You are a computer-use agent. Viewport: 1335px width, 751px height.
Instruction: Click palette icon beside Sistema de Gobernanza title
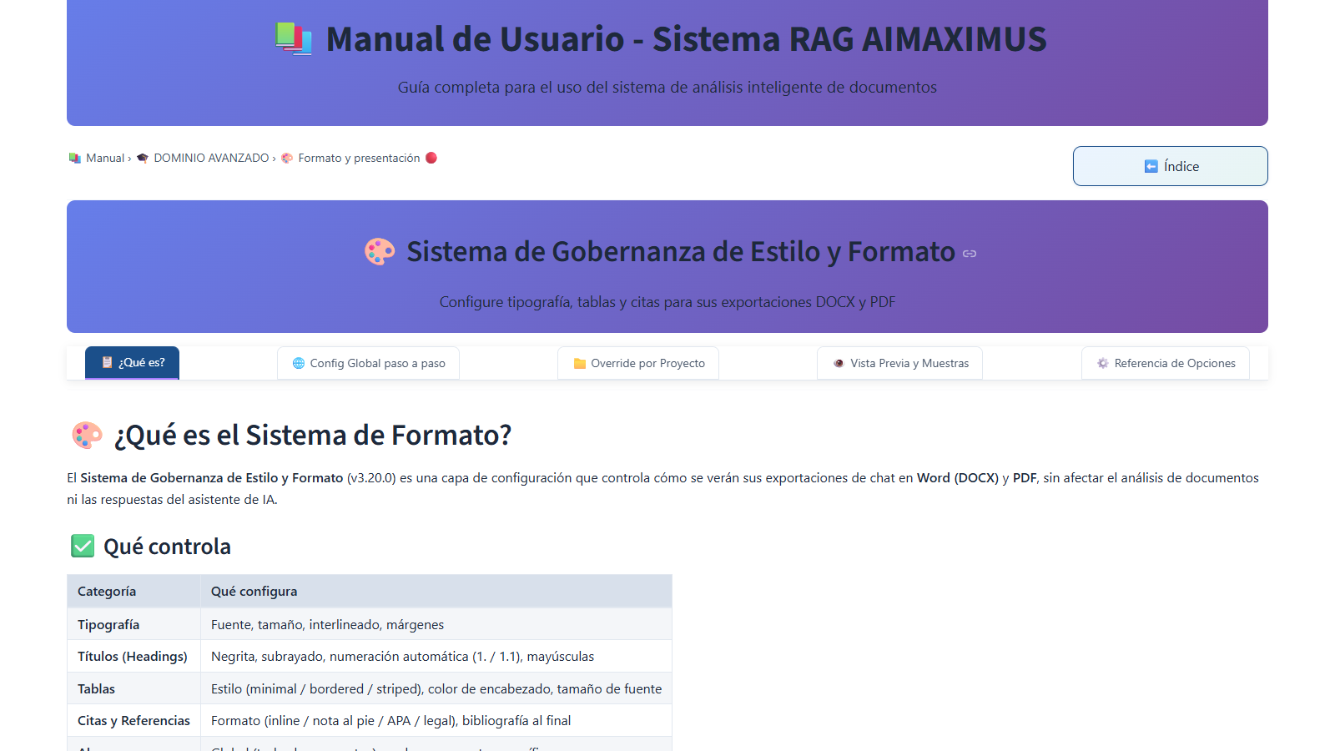[x=380, y=251]
